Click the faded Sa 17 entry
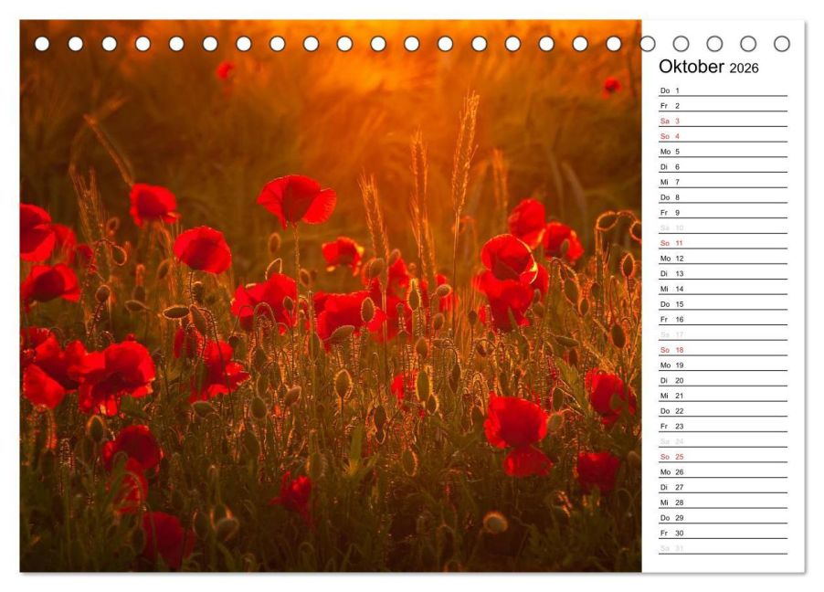 [x=724, y=334]
